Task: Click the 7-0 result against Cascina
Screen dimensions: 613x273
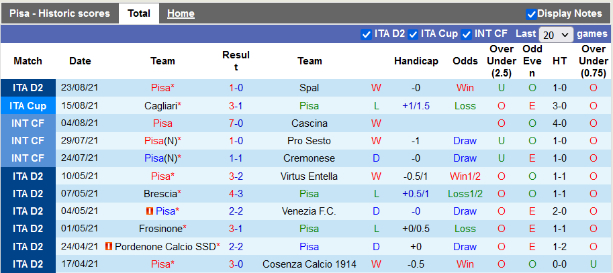Action: (236, 123)
